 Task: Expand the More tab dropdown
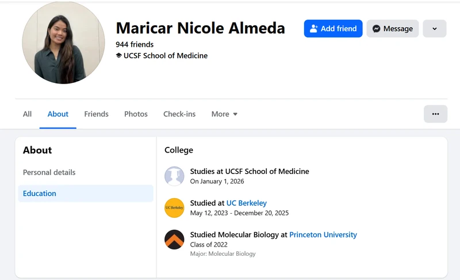[x=224, y=114]
